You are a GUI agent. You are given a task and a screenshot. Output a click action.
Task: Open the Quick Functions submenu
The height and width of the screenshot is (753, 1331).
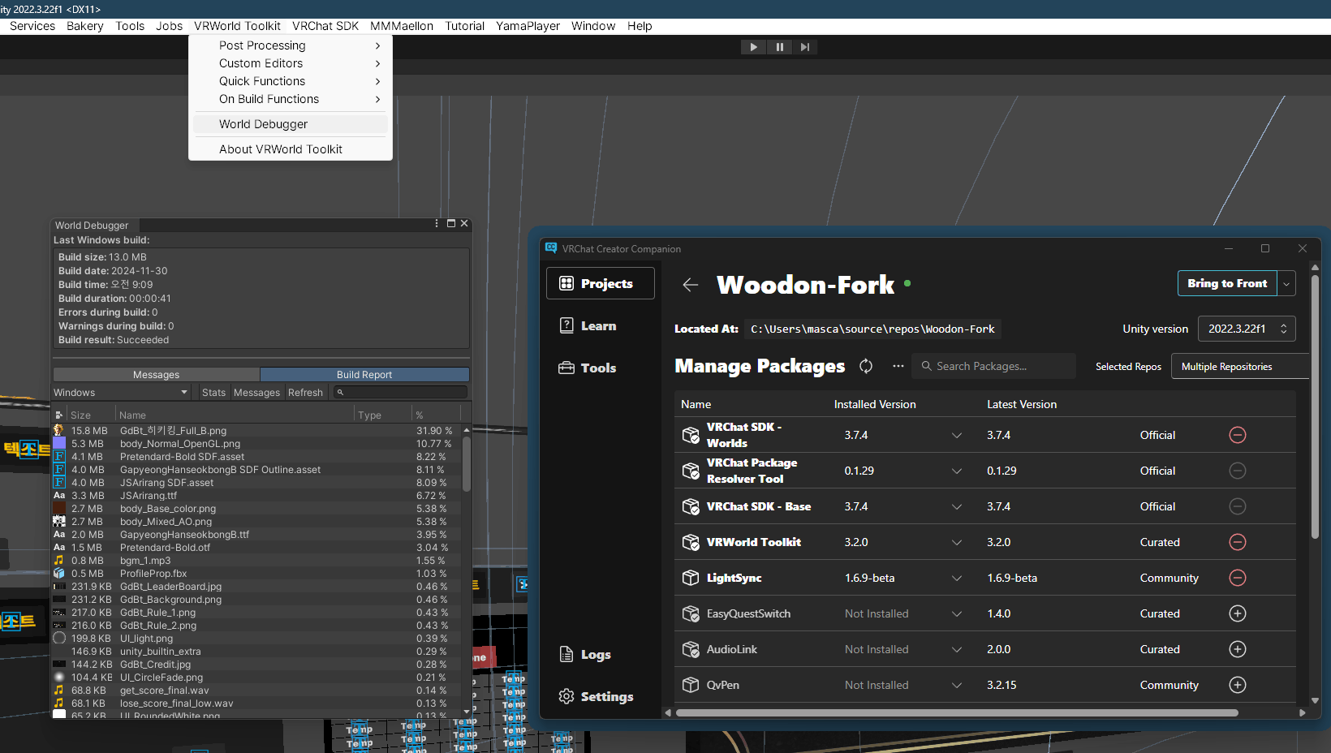tap(291, 81)
